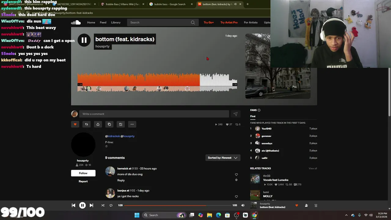Add track to Next up queue button

coord(121,124)
